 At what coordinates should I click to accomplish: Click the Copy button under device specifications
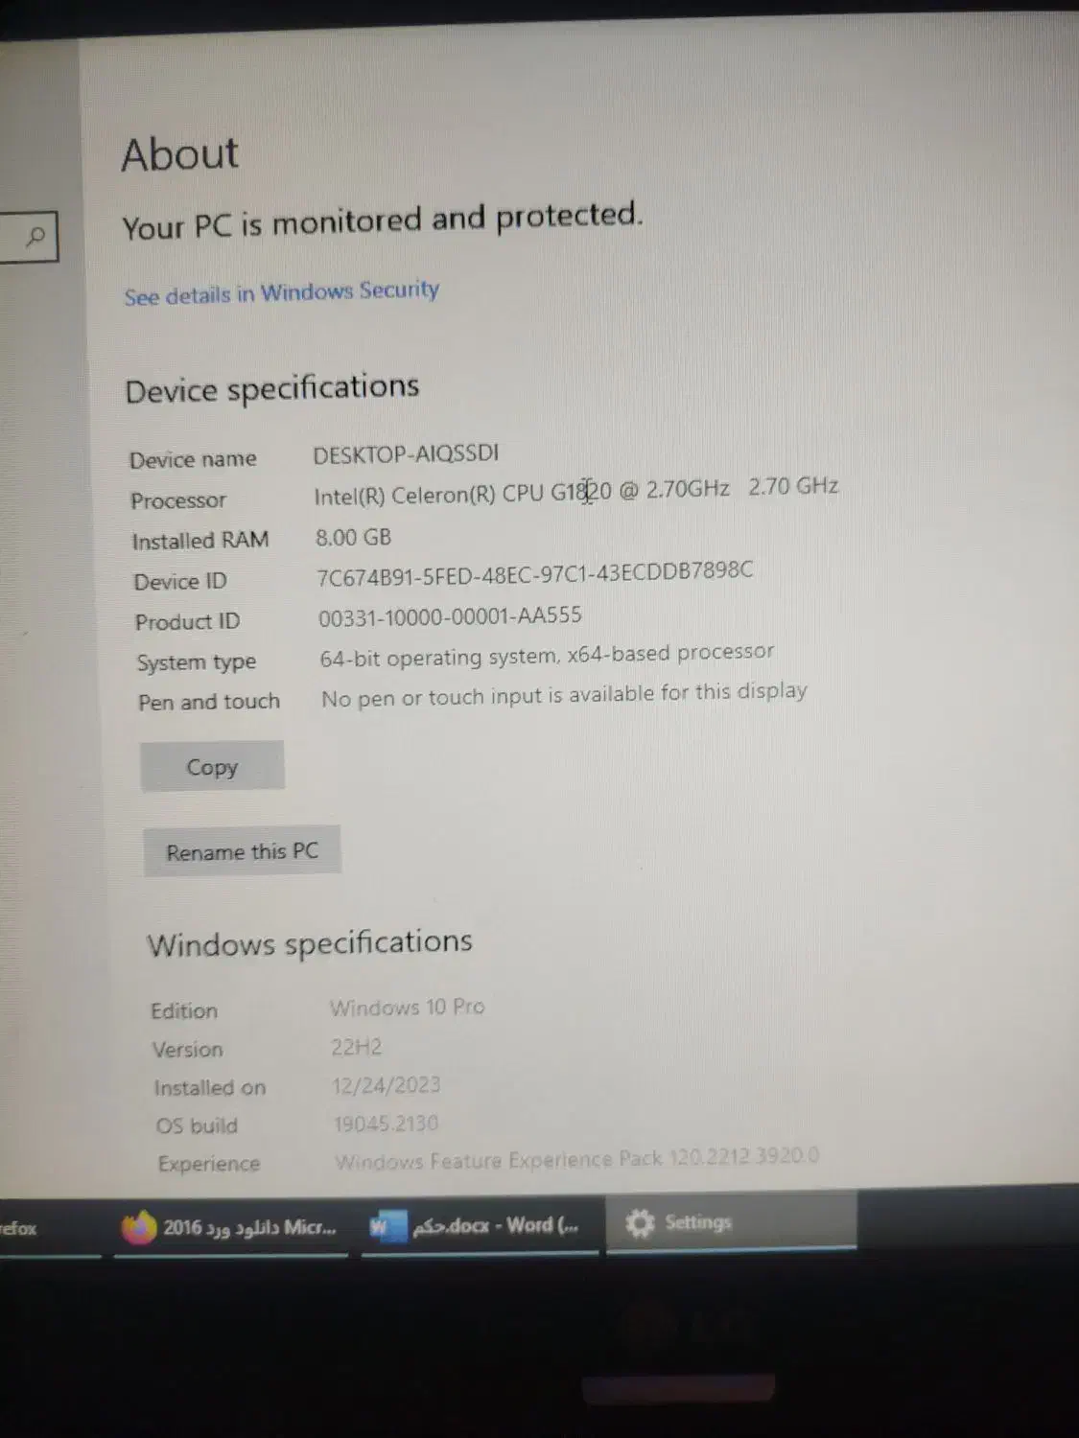click(x=212, y=766)
